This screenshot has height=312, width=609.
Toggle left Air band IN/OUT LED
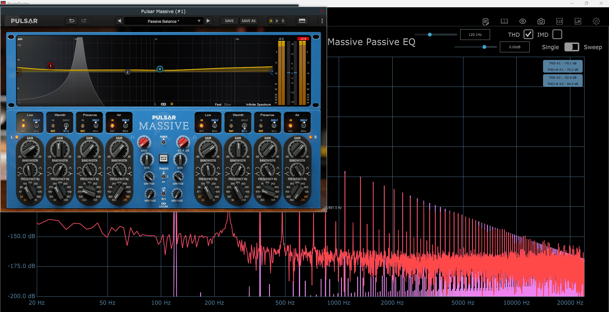point(112,126)
